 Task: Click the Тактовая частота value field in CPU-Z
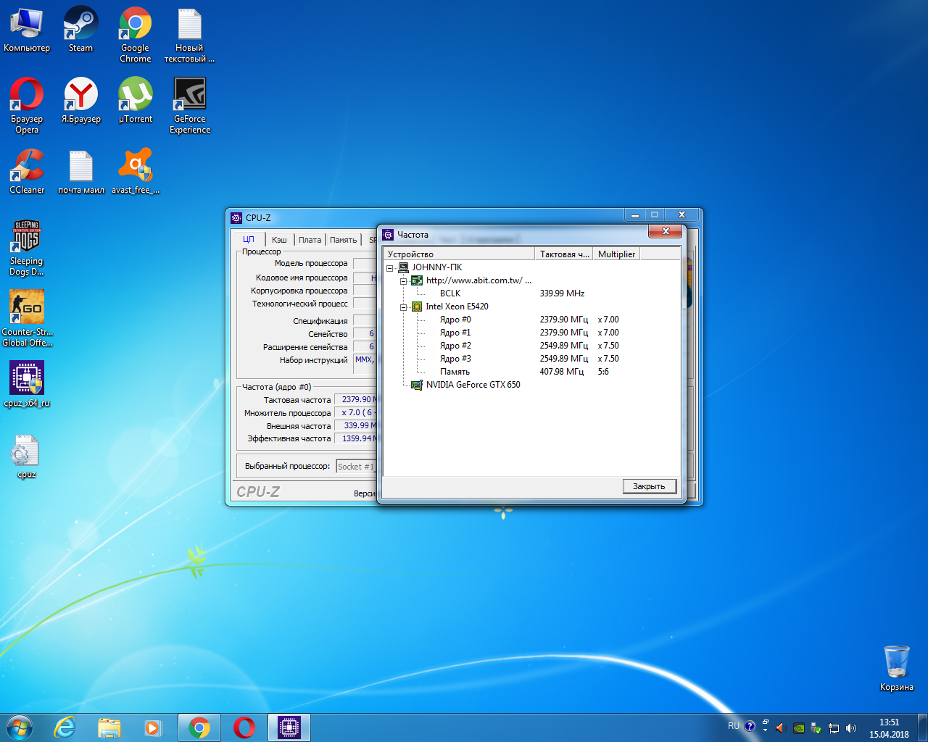tap(356, 399)
